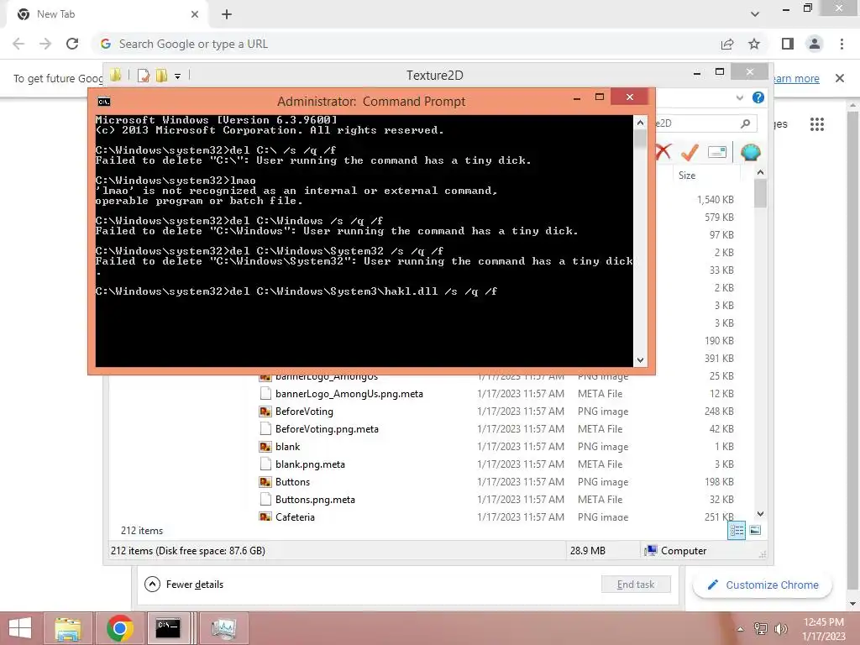Click file list scroll-down arrow
860x645 pixels.
pos(760,514)
